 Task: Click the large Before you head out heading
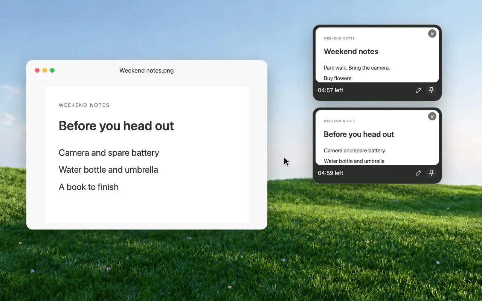[x=116, y=126]
